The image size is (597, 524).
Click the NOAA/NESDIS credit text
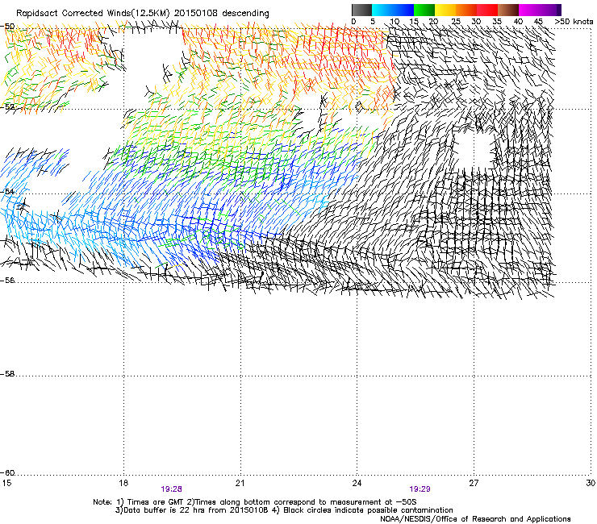(x=475, y=519)
